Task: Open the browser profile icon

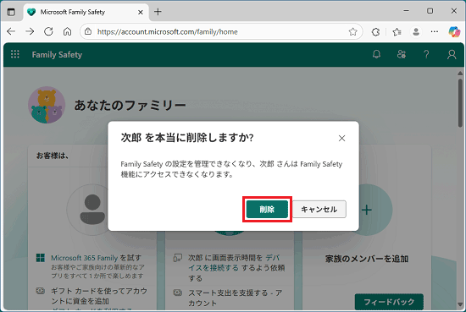Action: [416, 31]
